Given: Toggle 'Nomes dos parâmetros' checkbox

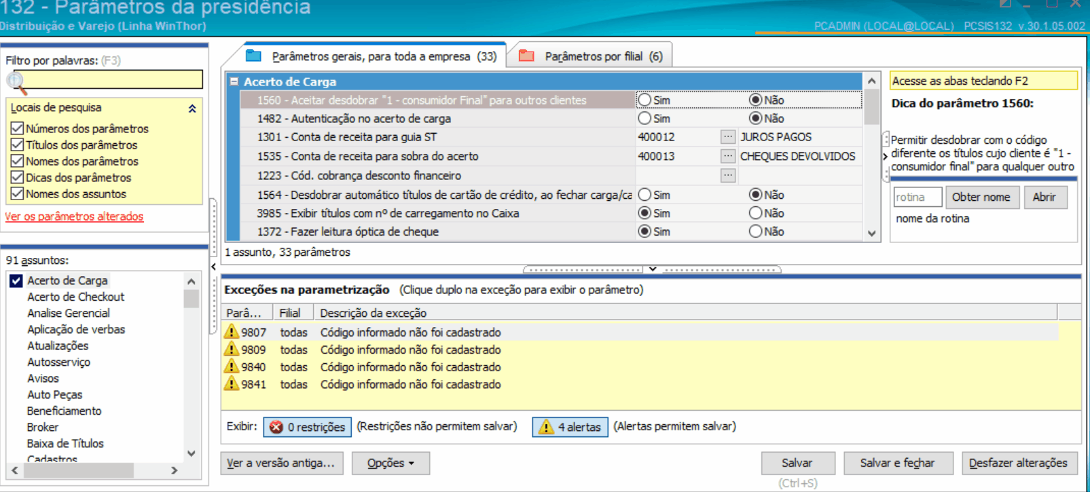Looking at the screenshot, I should (x=18, y=161).
